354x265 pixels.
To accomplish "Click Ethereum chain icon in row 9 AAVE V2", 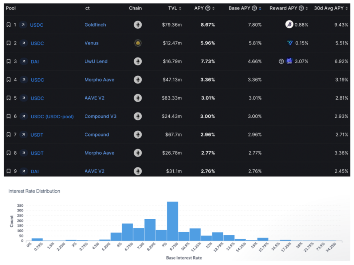I will [x=138, y=171].
